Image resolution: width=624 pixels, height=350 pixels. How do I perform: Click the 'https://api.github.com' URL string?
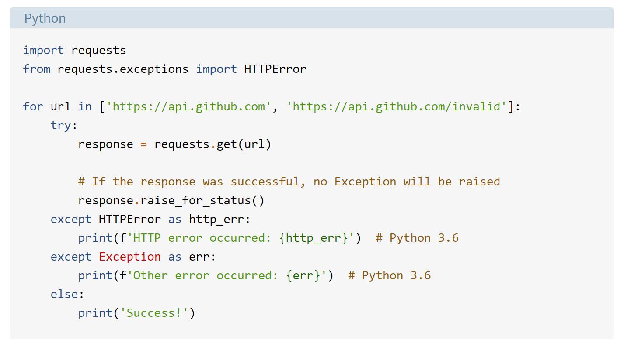click(188, 106)
